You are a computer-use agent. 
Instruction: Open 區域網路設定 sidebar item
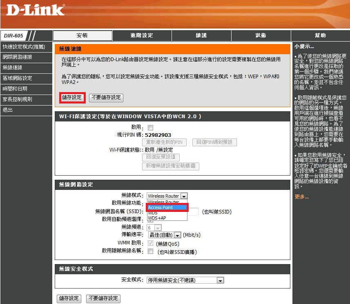pos(26,78)
